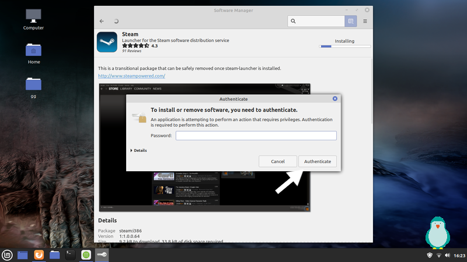467x262 pixels.
Task: Click the Installing progress bar
Action: (344, 47)
